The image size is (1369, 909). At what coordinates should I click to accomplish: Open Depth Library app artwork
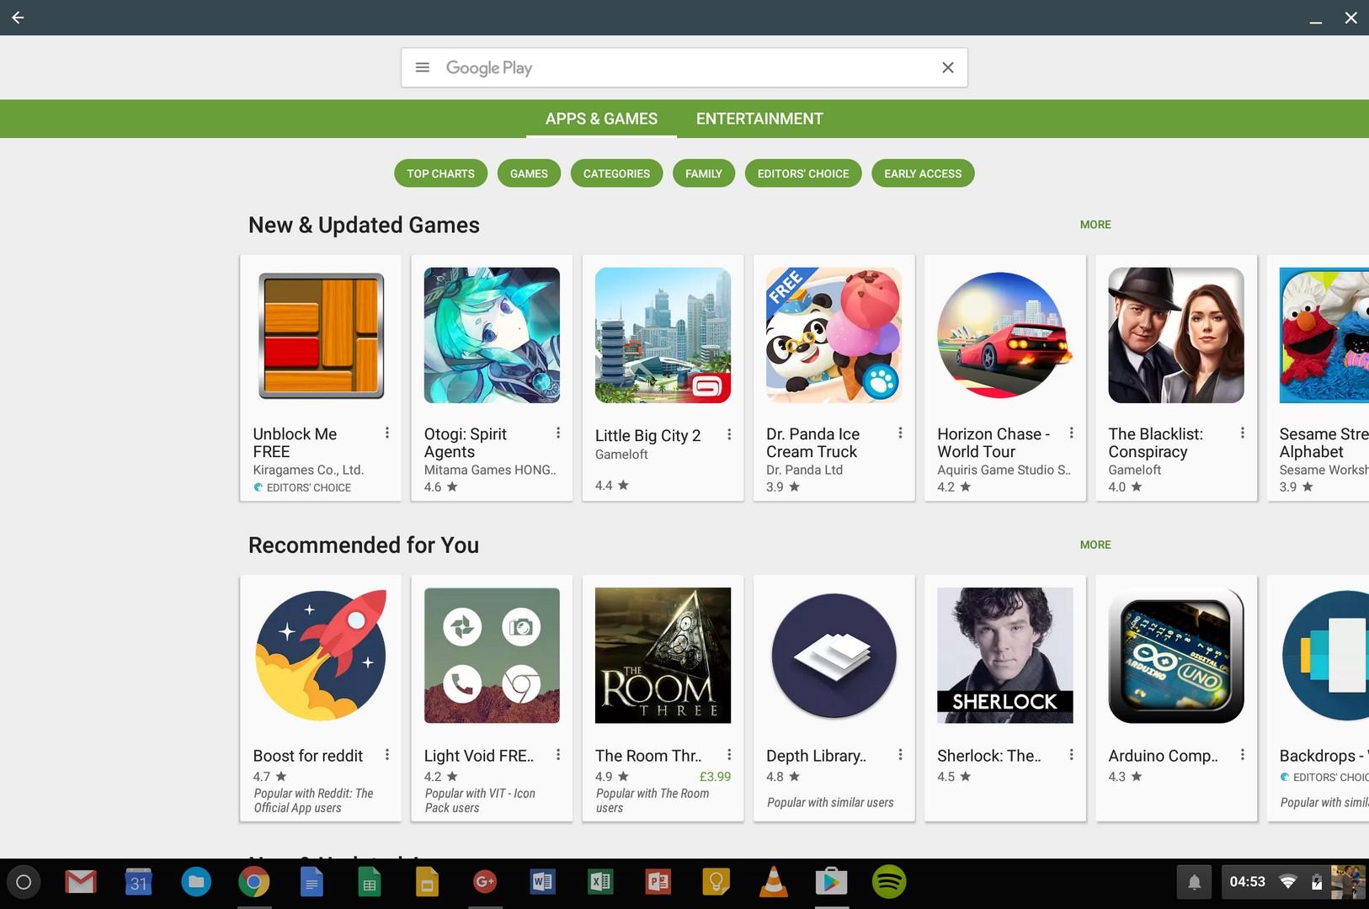tap(834, 655)
